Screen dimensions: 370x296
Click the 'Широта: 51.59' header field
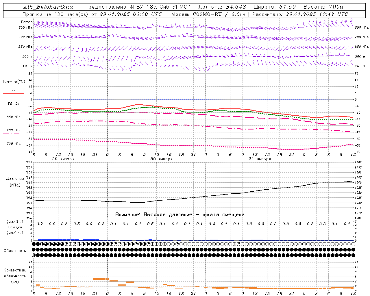275,7
